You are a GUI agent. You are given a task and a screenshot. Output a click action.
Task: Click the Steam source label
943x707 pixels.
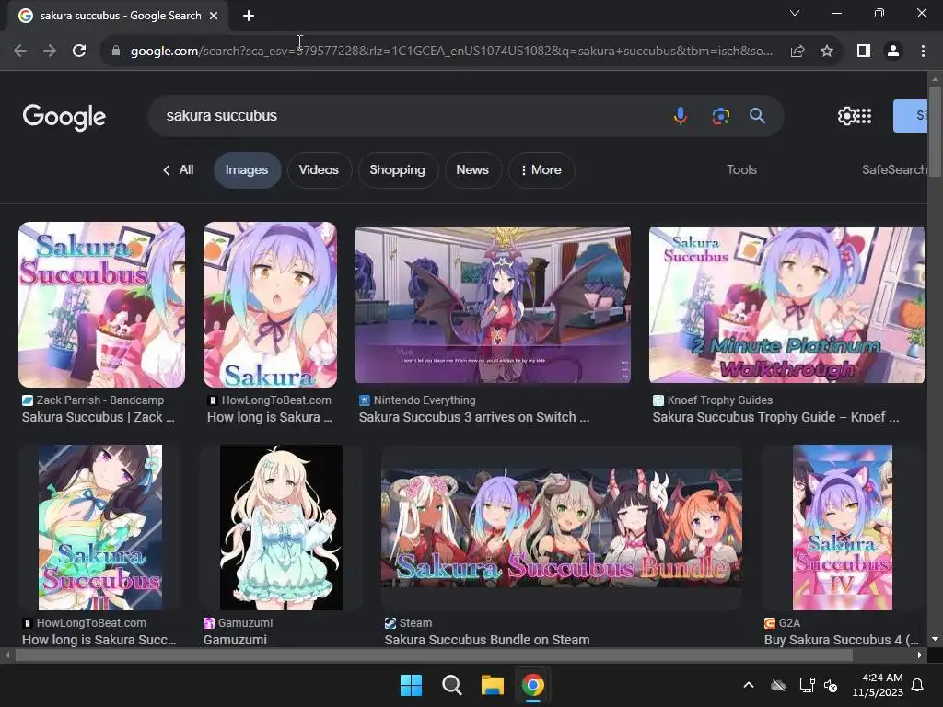415,623
